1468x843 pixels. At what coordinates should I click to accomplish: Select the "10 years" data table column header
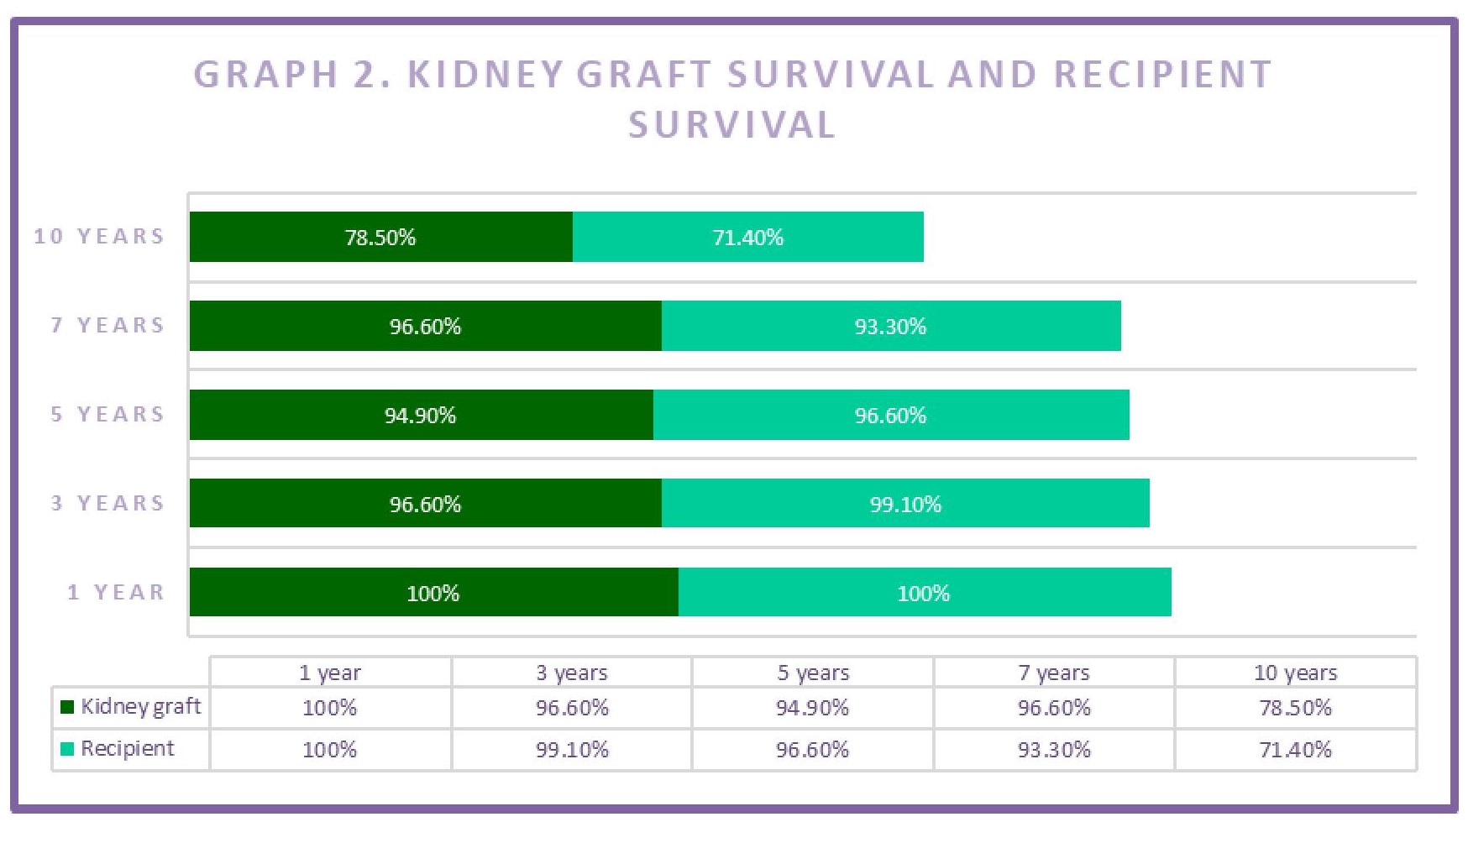pos(1295,673)
